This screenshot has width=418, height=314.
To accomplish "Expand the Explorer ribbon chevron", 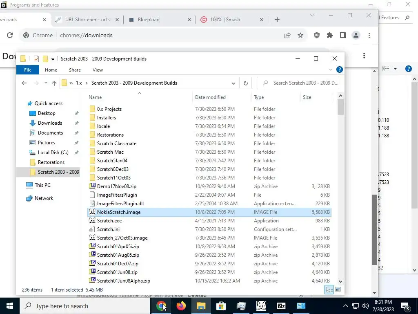I will point(331,70).
